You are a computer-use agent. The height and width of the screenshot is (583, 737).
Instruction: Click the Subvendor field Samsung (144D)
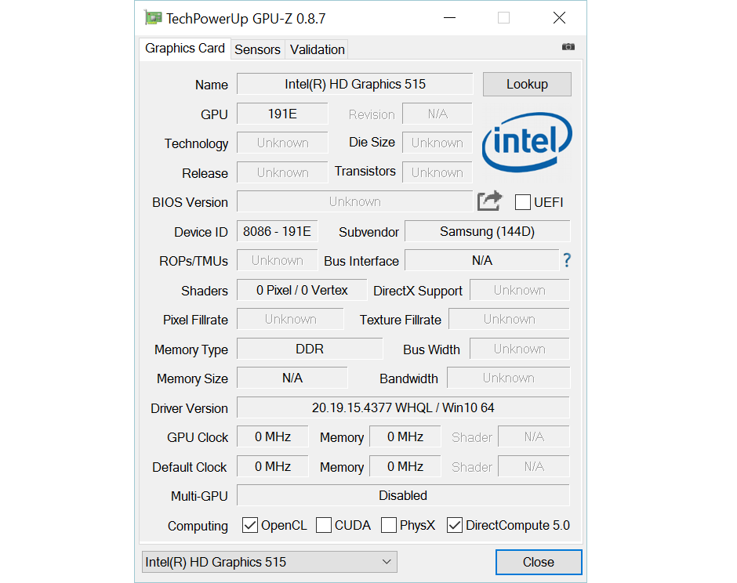pos(488,232)
